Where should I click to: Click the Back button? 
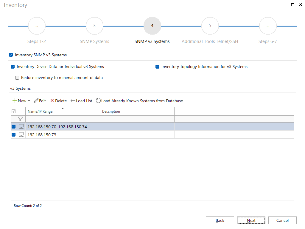(220, 220)
